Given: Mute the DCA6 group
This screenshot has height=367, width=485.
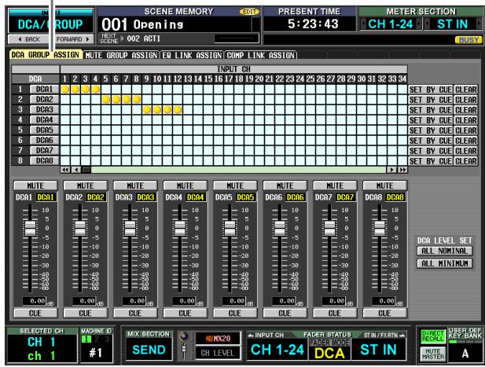Looking at the screenshot, I should coord(285,185).
